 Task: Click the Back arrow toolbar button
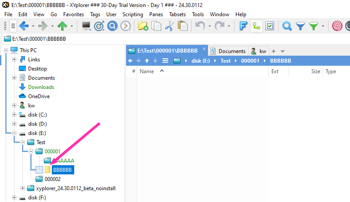tap(24, 26)
